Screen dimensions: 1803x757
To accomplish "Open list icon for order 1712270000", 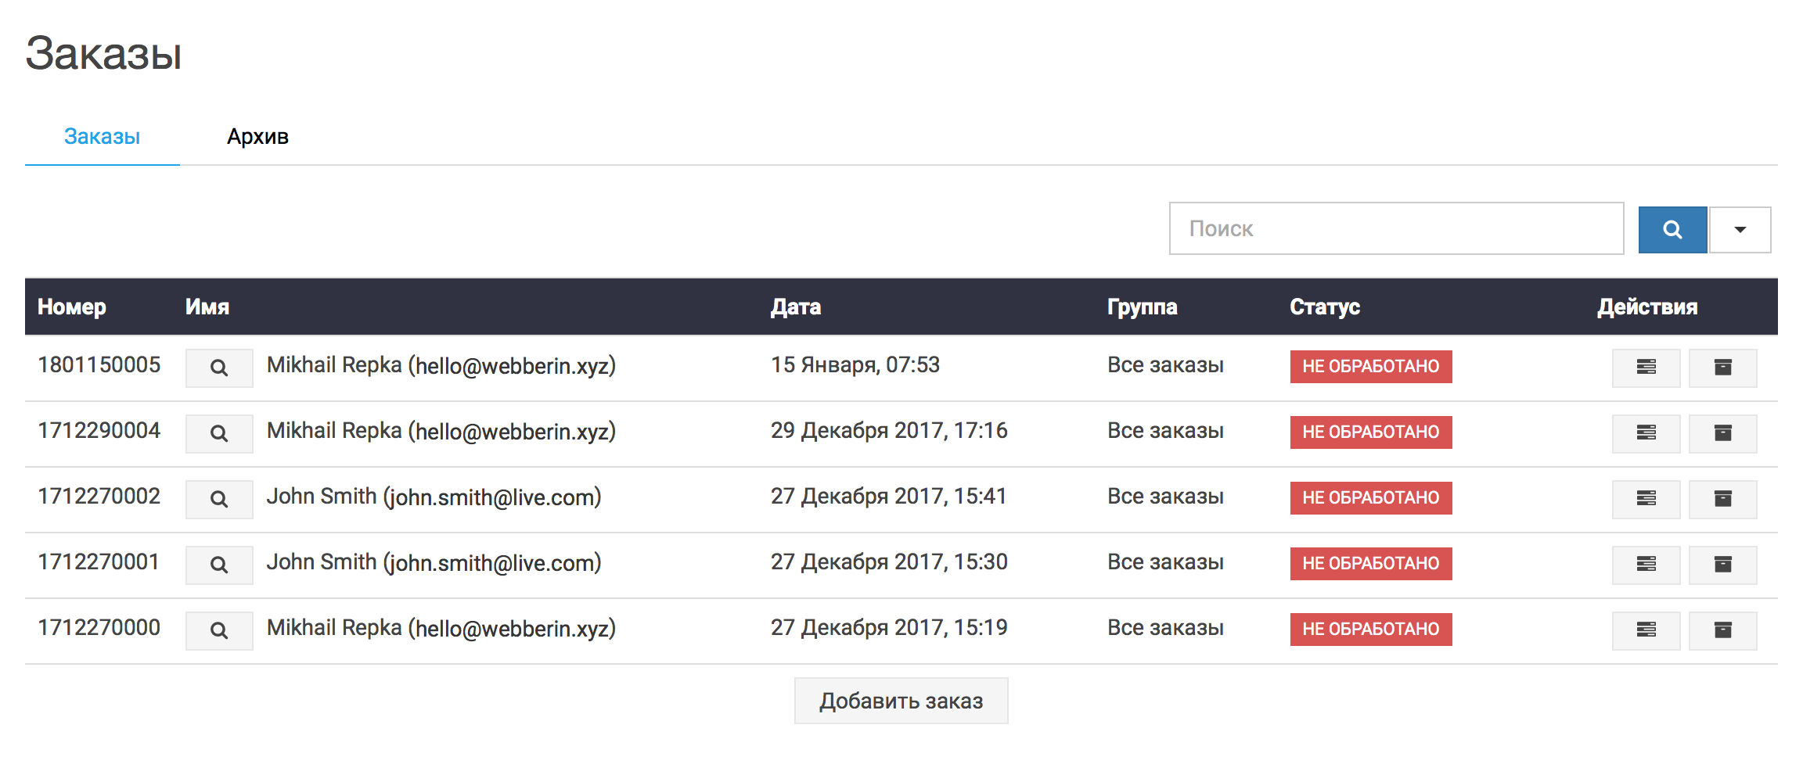I will [1646, 630].
